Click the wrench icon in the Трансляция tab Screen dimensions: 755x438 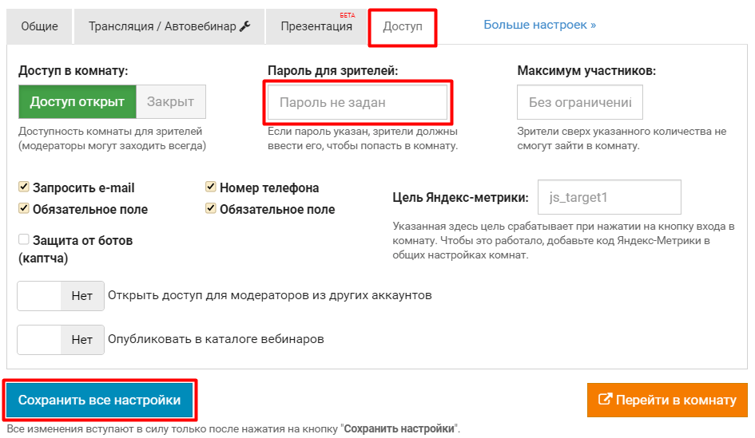(x=245, y=26)
